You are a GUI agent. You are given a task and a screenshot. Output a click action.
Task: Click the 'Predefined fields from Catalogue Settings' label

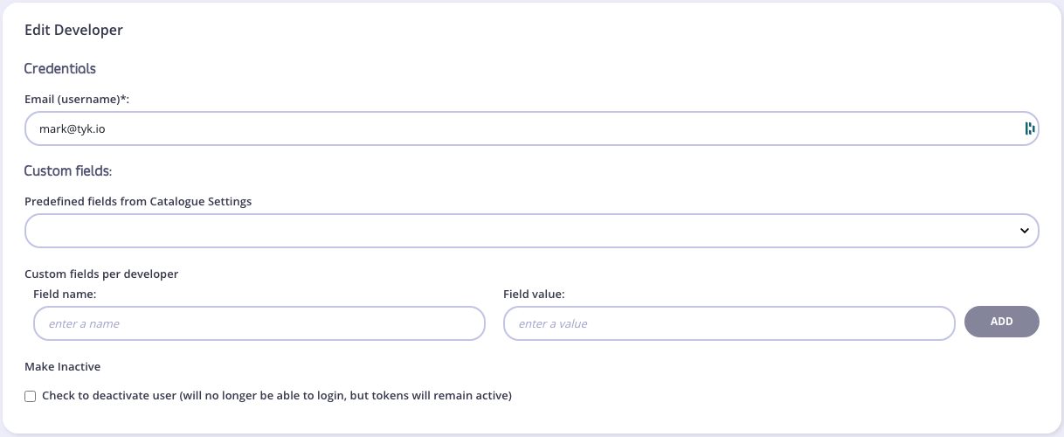pyautogui.click(x=138, y=202)
